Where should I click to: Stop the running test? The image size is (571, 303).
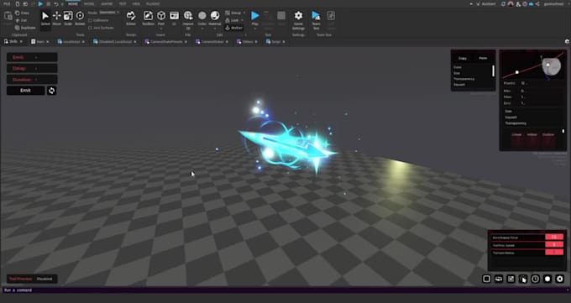(x=281, y=18)
